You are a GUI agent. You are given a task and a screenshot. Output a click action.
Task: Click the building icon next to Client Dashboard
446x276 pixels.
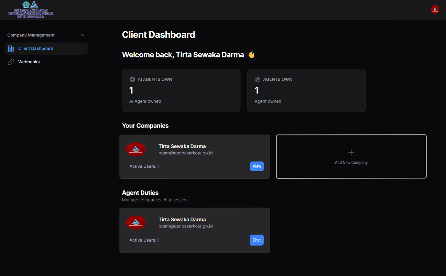pyautogui.click(x=11, y=48)
